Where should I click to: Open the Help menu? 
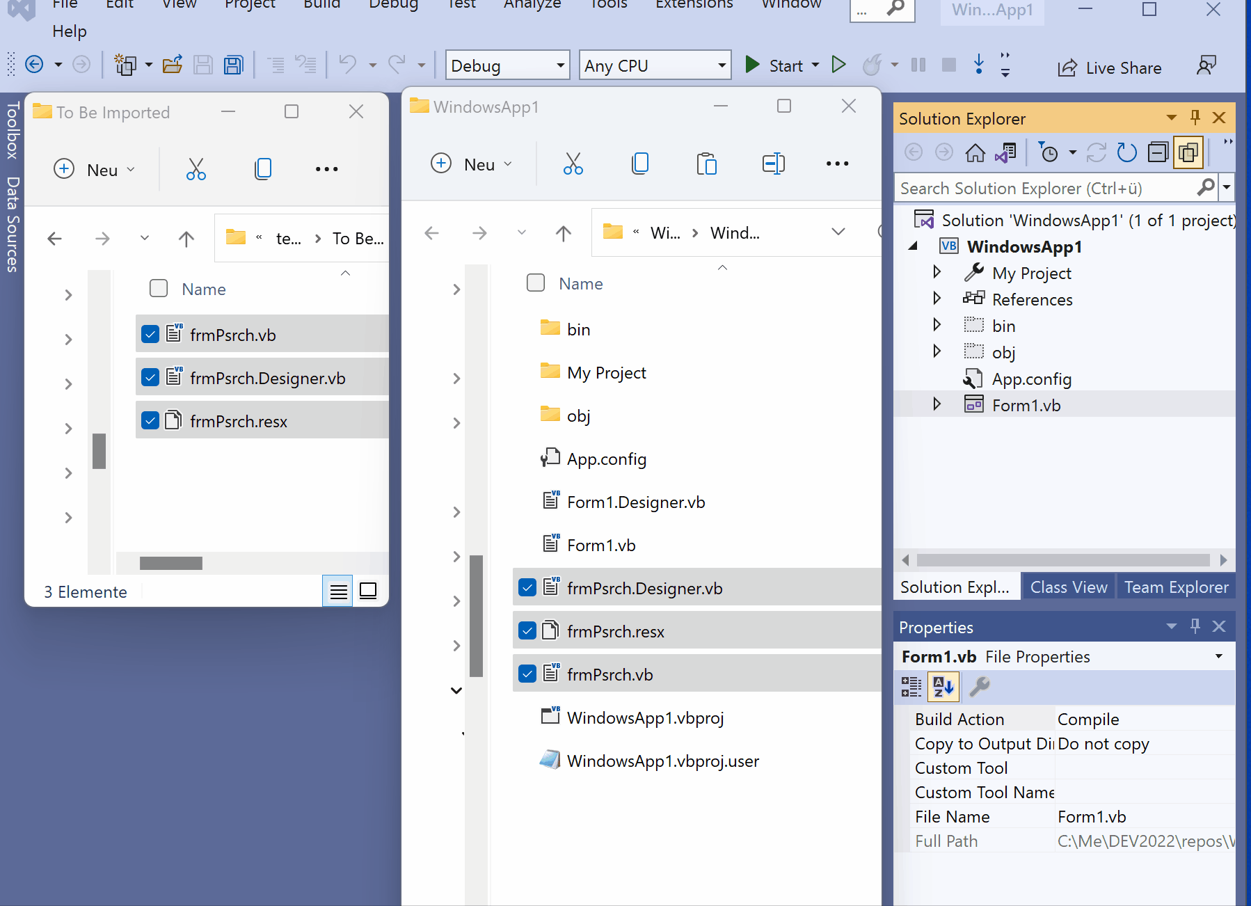pos(70,31)
